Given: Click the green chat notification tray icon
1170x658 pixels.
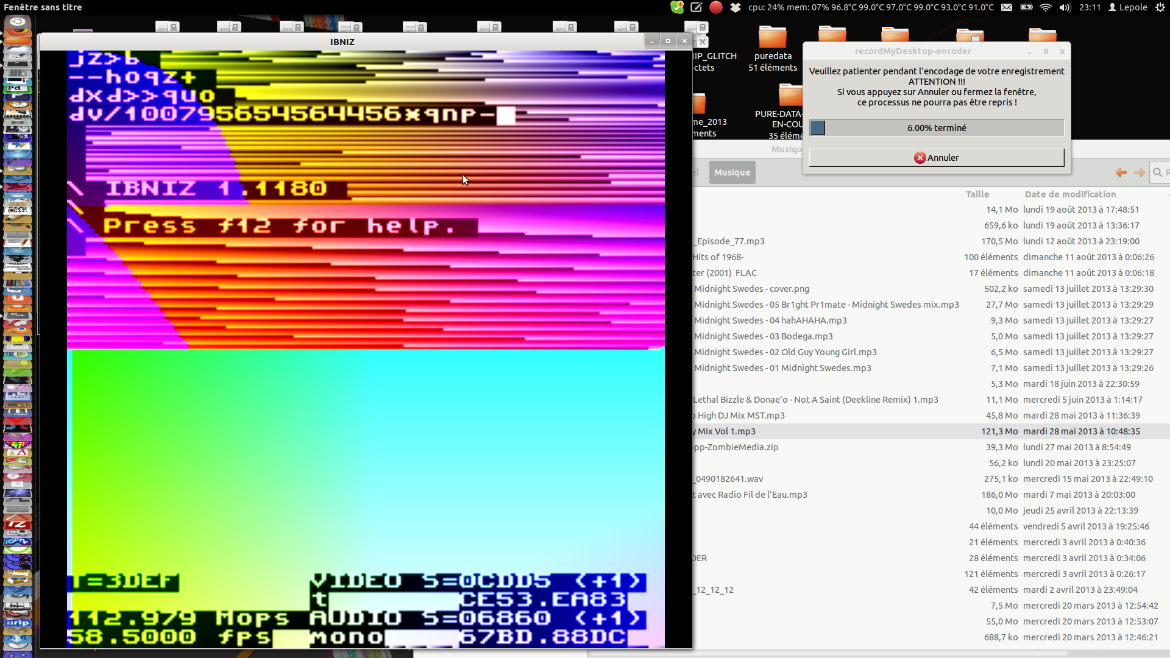Looking at the screenshot, I should point(677,7).
